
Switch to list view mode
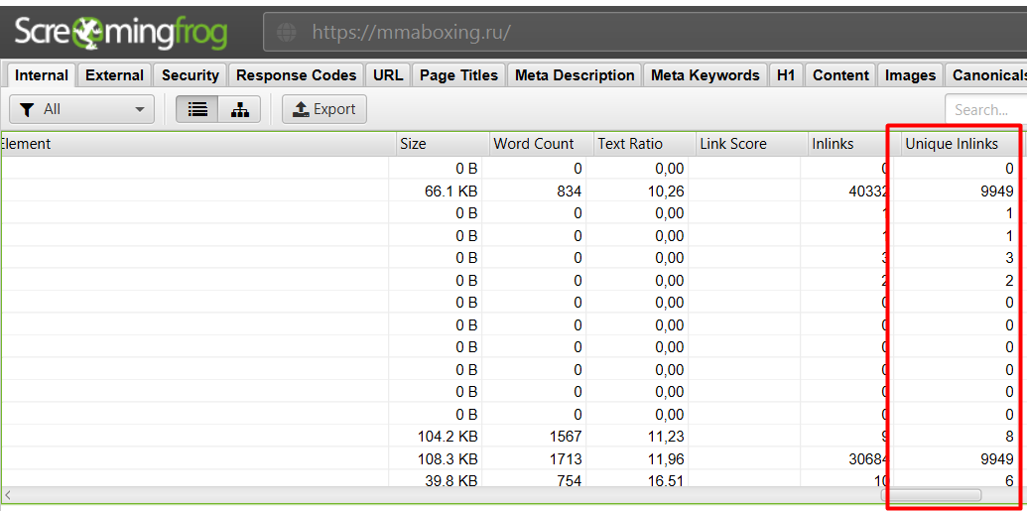coord(196,109)
